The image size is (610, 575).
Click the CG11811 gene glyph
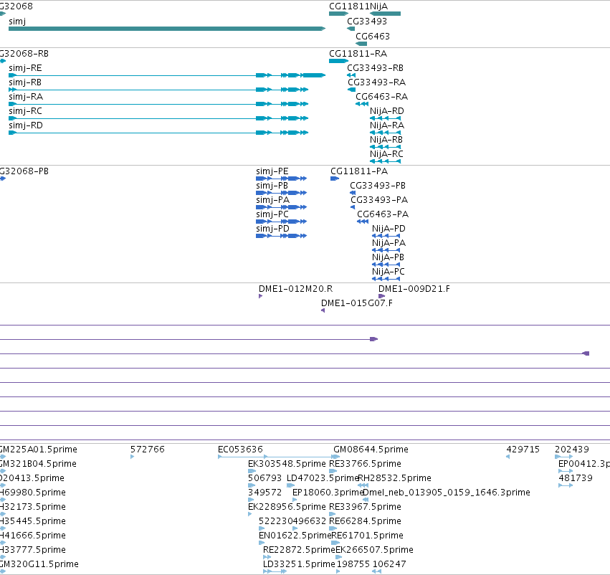click(x=338, y=14)
